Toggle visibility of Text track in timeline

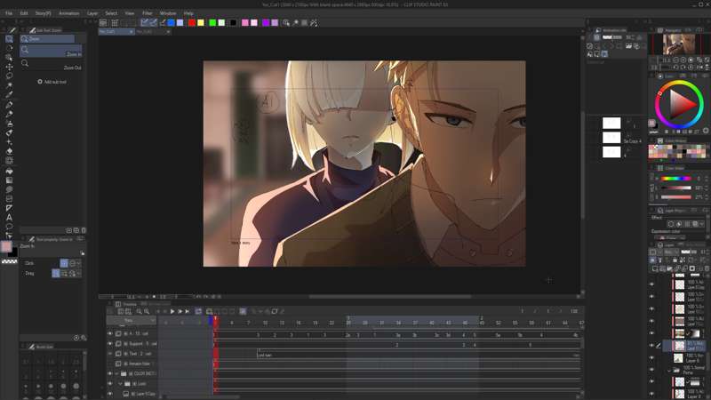click(109, 353)
